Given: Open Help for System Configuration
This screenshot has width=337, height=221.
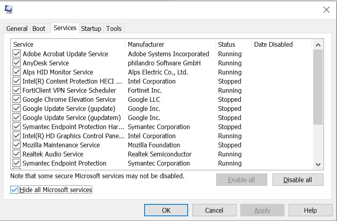Looking at the screenshot, I should click(310, 210).
